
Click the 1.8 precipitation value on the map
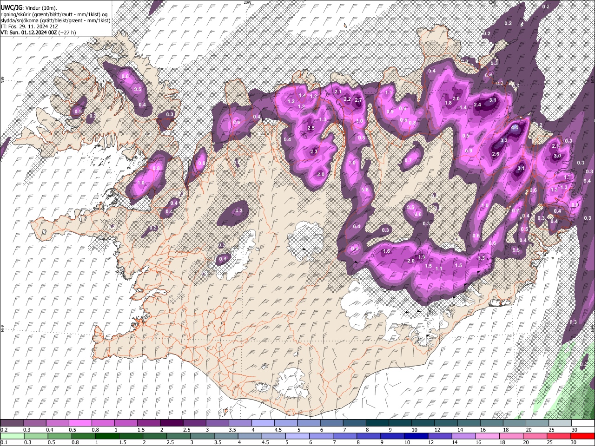449,103
